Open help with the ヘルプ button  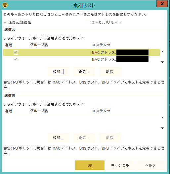(151, 165)
